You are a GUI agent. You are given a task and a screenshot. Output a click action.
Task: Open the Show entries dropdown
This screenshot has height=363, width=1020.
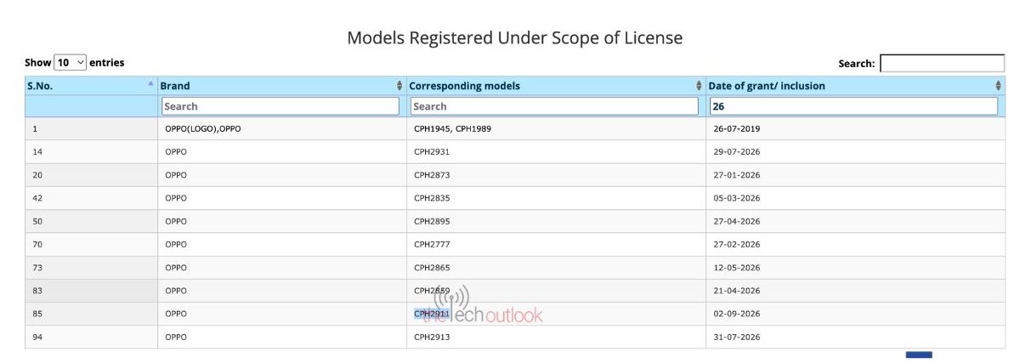(x=71, y=62)
